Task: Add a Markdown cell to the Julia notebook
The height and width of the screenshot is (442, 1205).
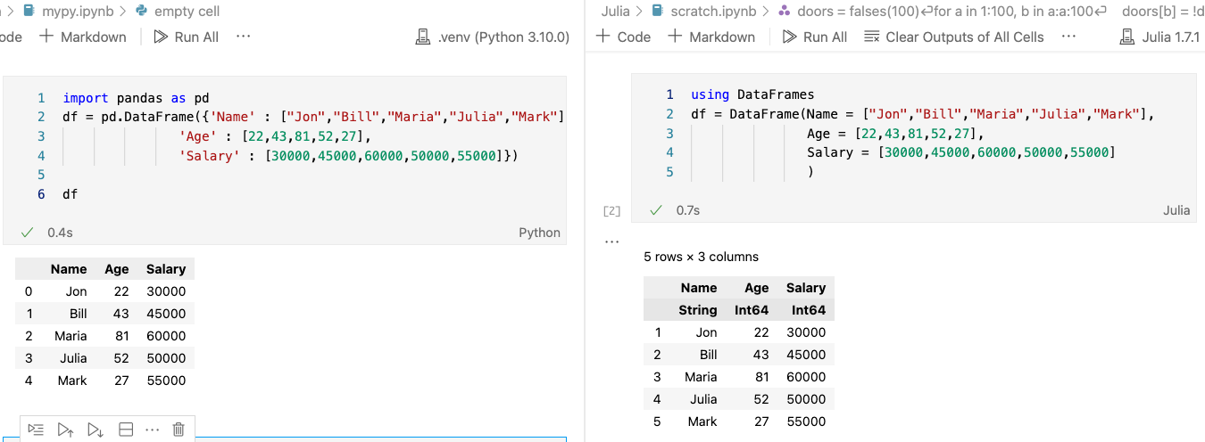Action: (711, 37)
